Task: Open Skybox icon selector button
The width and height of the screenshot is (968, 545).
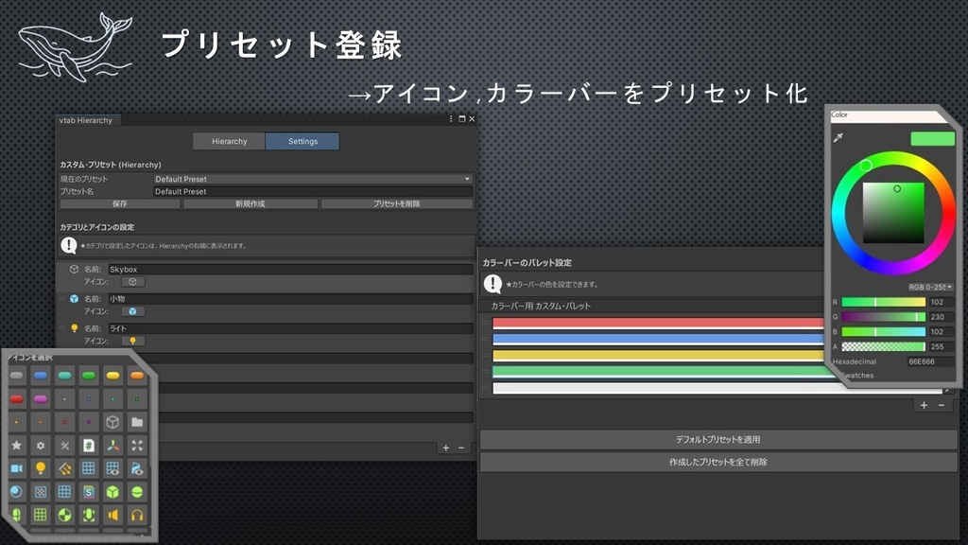Action: [x=132, y=282]
